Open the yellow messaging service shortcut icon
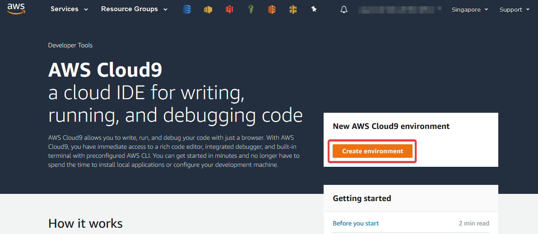The image size is (538, 234). pos(208,9)
